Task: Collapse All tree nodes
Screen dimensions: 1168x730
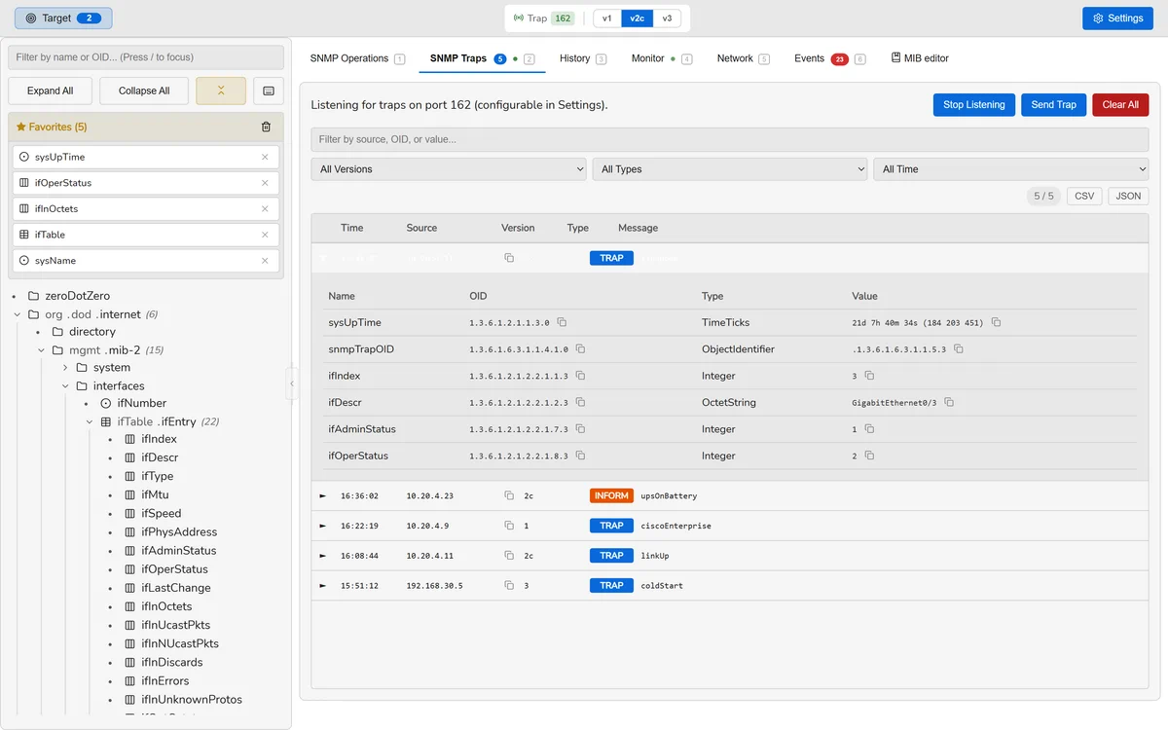Action: click(x=144, y=91)
